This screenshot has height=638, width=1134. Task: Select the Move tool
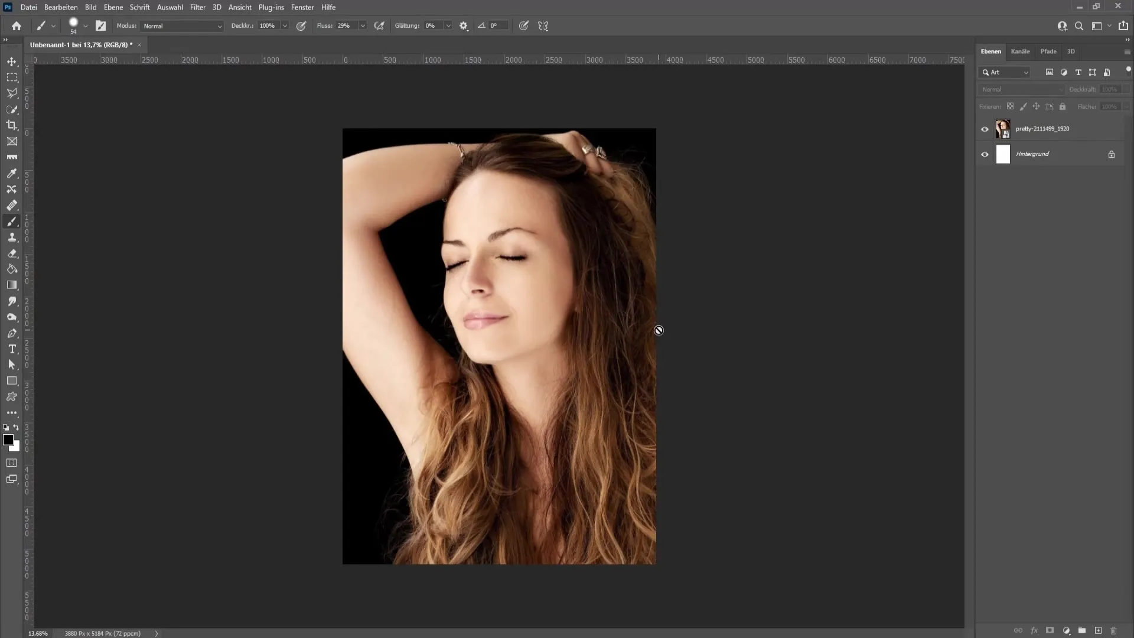[x=12, y=61]
